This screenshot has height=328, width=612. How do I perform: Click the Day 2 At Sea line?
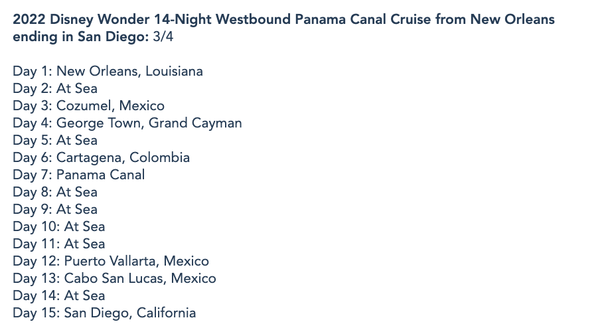(x=55, y=88)
